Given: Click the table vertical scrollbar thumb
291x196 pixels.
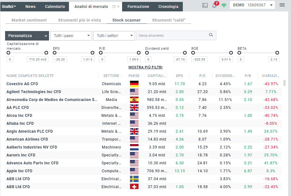Looking at the screenshot, I should (x=284, y=83).
